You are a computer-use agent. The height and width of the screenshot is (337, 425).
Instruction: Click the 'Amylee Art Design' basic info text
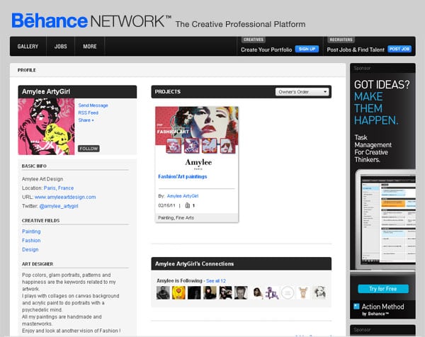[x=42, y=179]
